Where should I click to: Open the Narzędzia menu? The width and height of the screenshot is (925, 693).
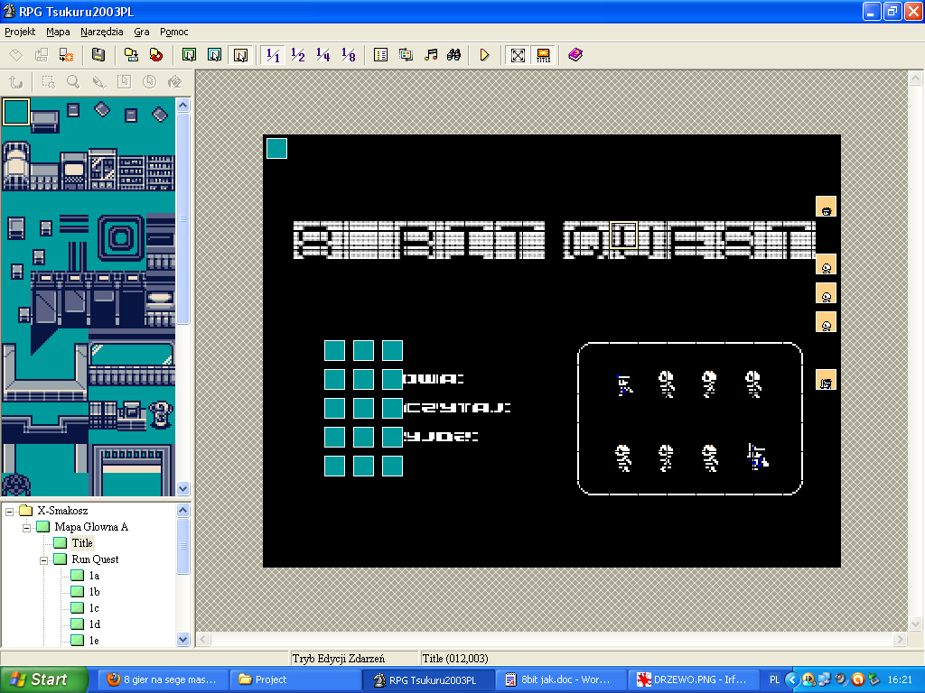pyautogui.click(x=101, y=32)
